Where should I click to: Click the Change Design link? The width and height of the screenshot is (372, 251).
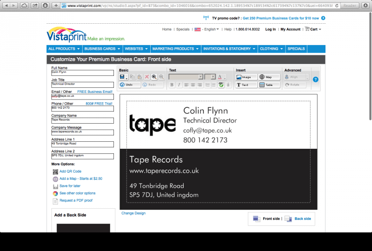coord(133,213)
